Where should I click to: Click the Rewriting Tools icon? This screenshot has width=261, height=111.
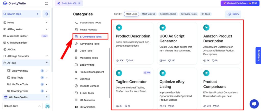[9, 91]
